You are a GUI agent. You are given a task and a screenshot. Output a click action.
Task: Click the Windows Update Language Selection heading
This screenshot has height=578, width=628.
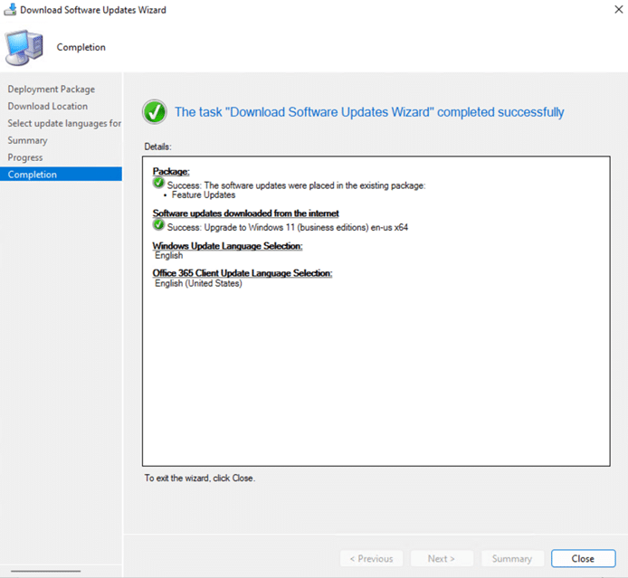pyautogui.click(x=227, y=246)
